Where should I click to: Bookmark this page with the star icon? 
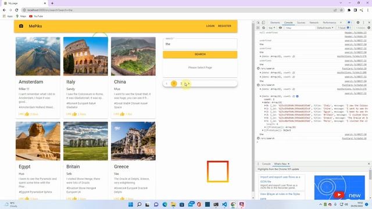[x=341, y=10]
